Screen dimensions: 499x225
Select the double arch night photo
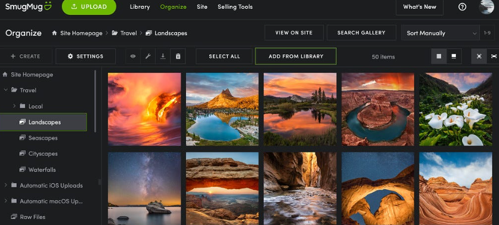378,189
